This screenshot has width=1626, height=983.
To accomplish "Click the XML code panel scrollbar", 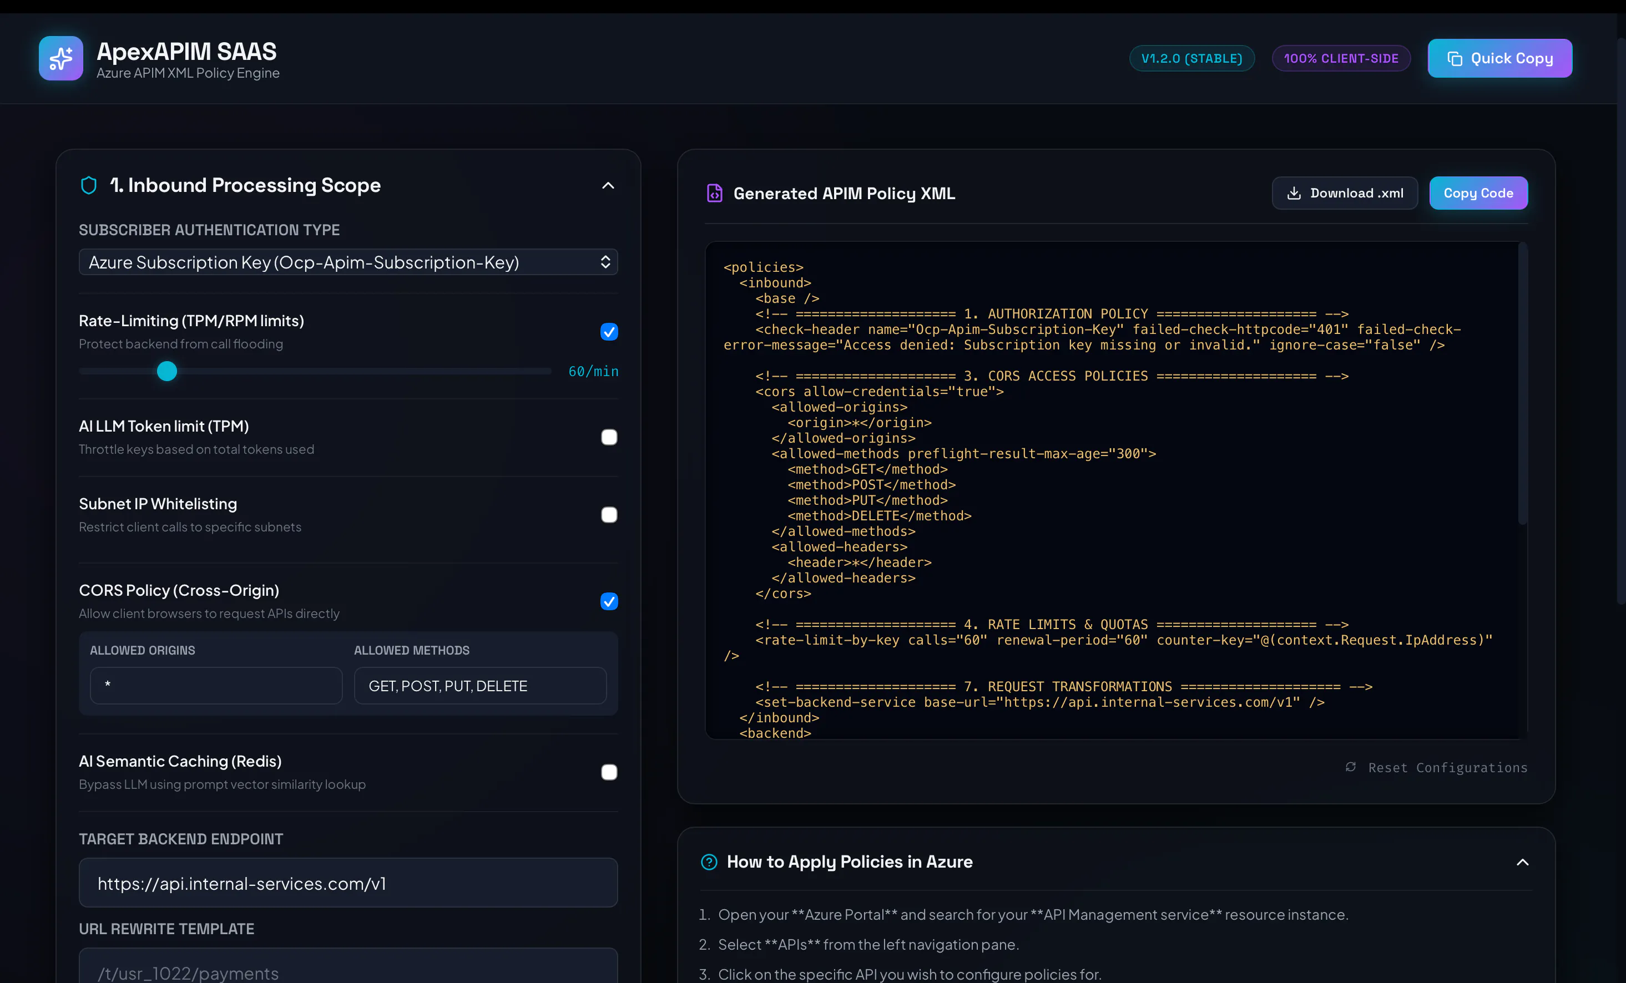I will click(x=1522, y=384).
